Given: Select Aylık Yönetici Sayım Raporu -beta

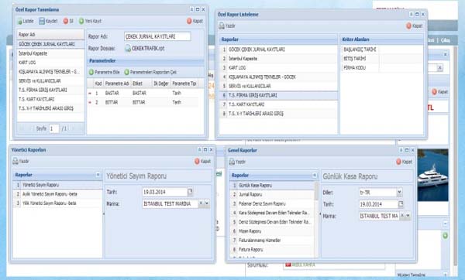Looking at the screenshot, I should pyautogui.click(x=57, y=194).
